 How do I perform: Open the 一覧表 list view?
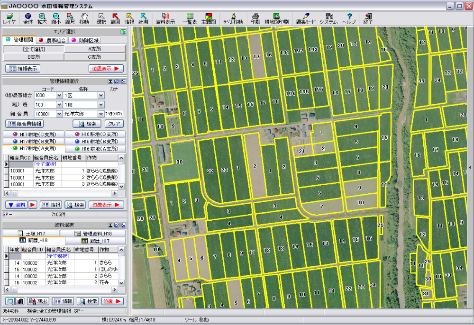190,18
